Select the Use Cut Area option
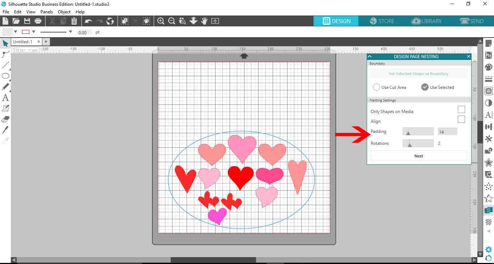Screen dimensions: 494x264 coord(376,87)
